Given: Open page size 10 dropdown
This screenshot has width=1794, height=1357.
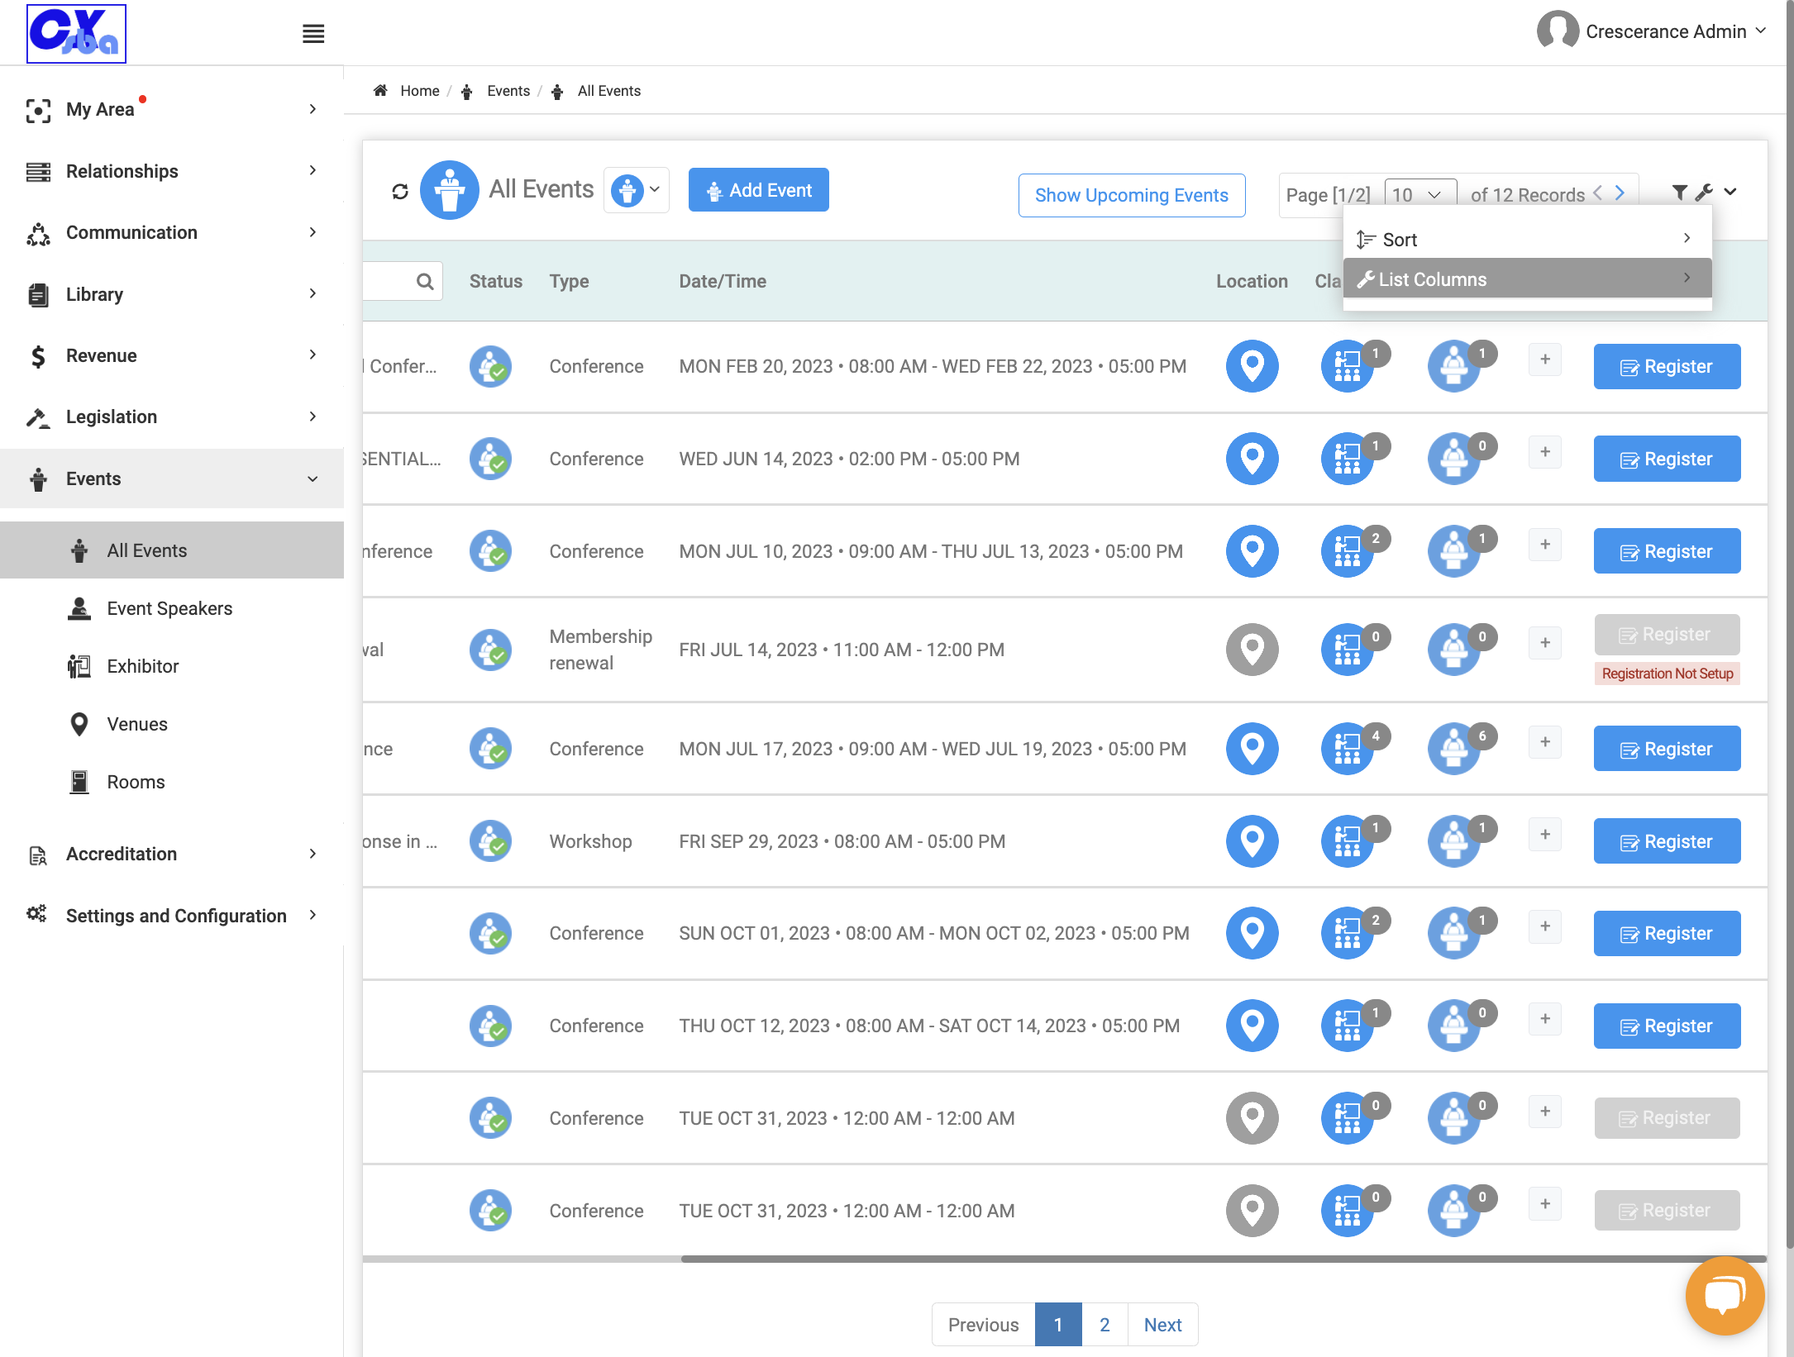Looking at the screenshot, I should (1419, 195).
